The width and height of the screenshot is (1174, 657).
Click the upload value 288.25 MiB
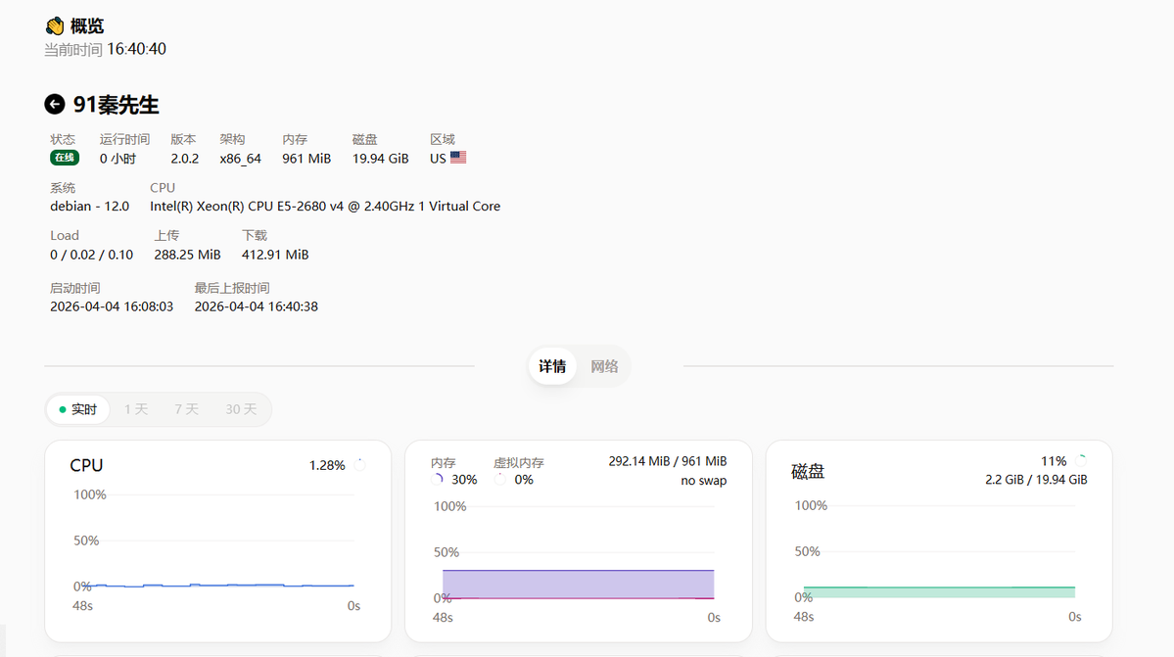click(187, 256)
